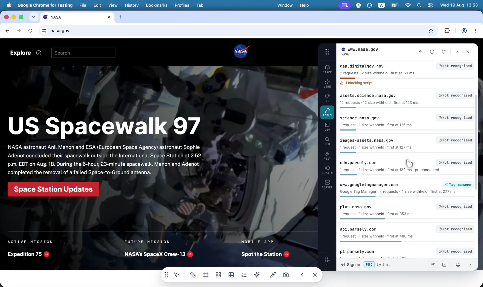
Task: Expand the panel footer chevron menu
Action: [x=470, y=265]
